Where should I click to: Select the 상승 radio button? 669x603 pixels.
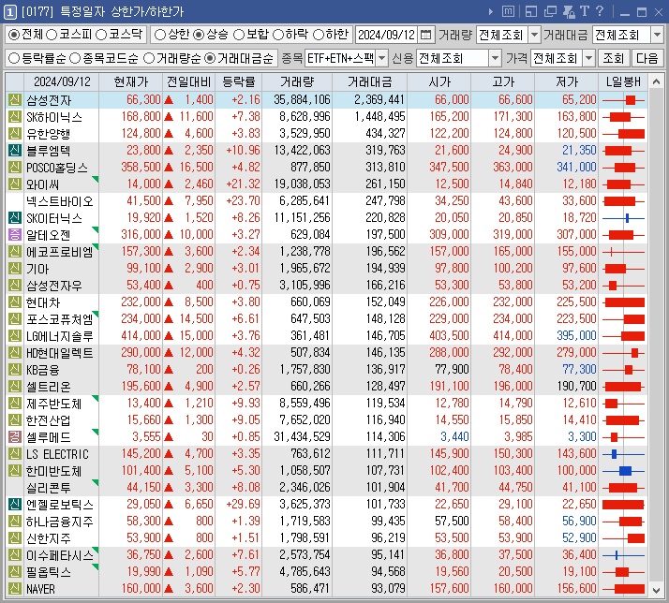pyautogui.click(x=199, y=35)
